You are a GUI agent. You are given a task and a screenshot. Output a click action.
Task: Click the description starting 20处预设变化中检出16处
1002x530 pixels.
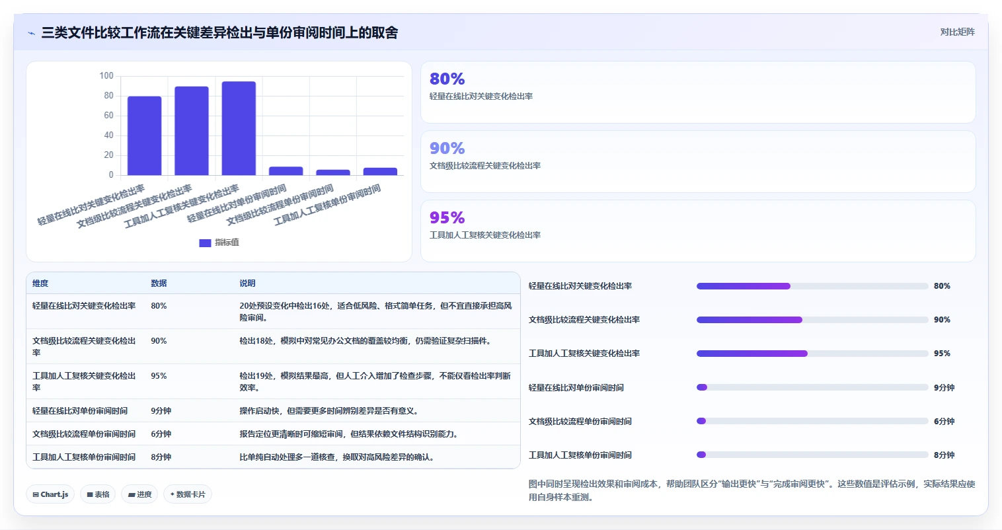[375, 311]
